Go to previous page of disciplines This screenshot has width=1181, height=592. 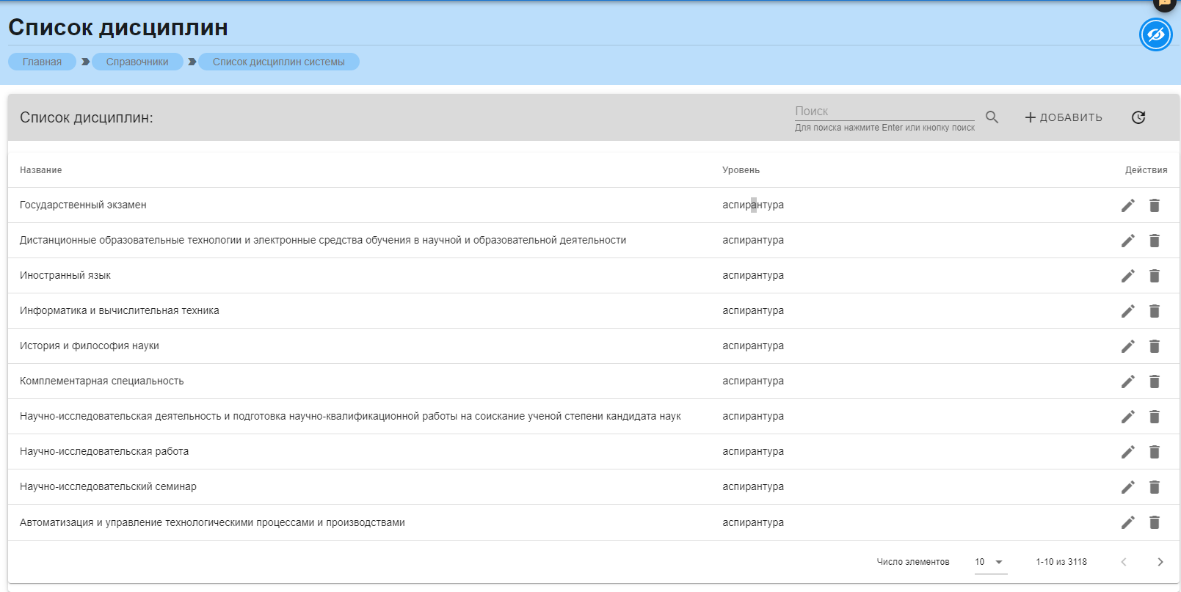coord(1124,562)
